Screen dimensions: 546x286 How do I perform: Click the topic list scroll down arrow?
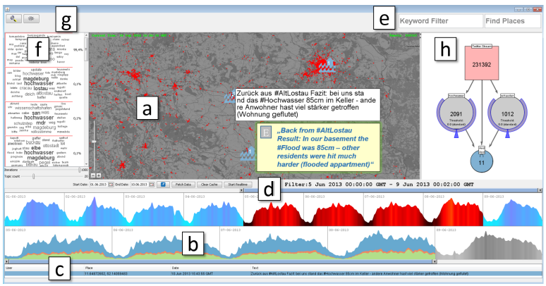pyautogui.click(x=86, y=164)
